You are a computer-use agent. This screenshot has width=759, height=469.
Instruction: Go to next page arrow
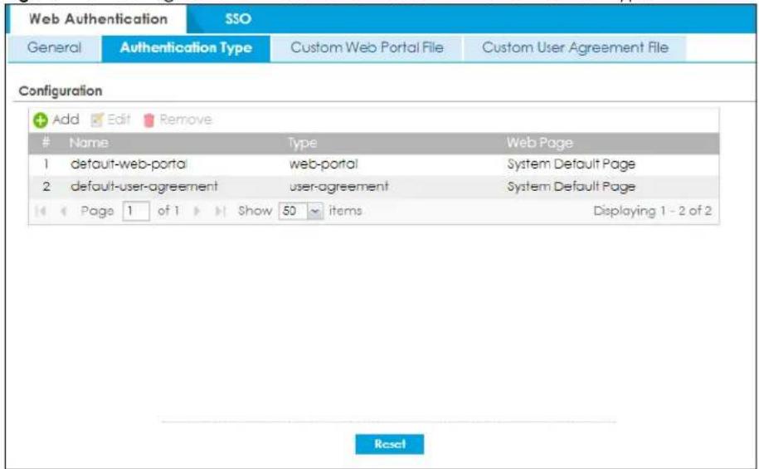click(x=197, y=211)
